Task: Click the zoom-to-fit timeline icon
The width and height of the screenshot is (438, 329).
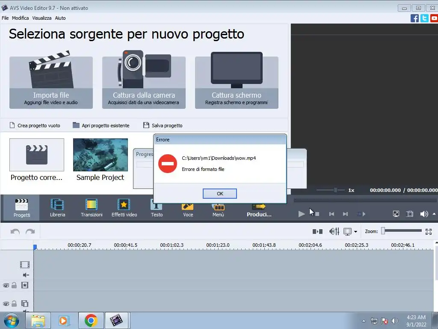Action: (429, 232)
